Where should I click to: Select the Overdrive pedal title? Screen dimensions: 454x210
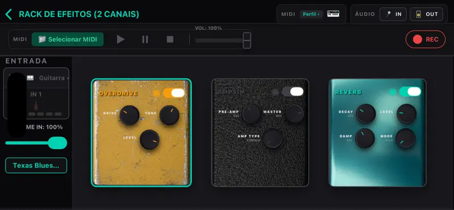[119, 94]
